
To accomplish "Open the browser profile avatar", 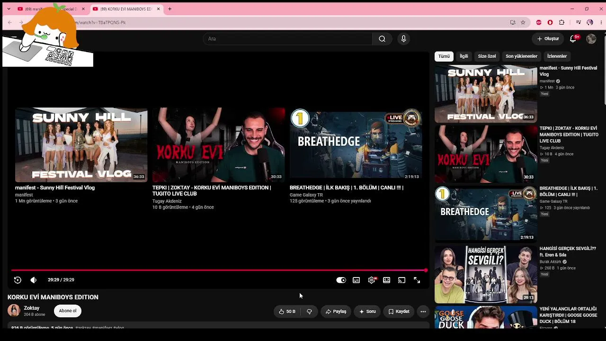I will click(590, 22).
